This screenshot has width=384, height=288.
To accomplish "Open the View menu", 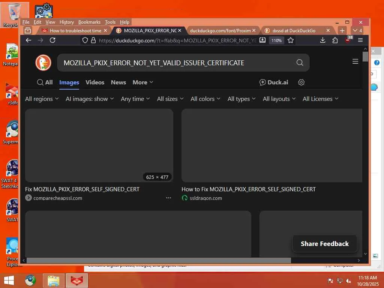I will click(50, 22).
